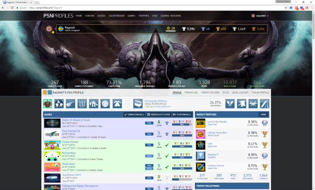Open the Clicker Heroes game link
This screenshot has height=190, width=315.
pos(70,142)
